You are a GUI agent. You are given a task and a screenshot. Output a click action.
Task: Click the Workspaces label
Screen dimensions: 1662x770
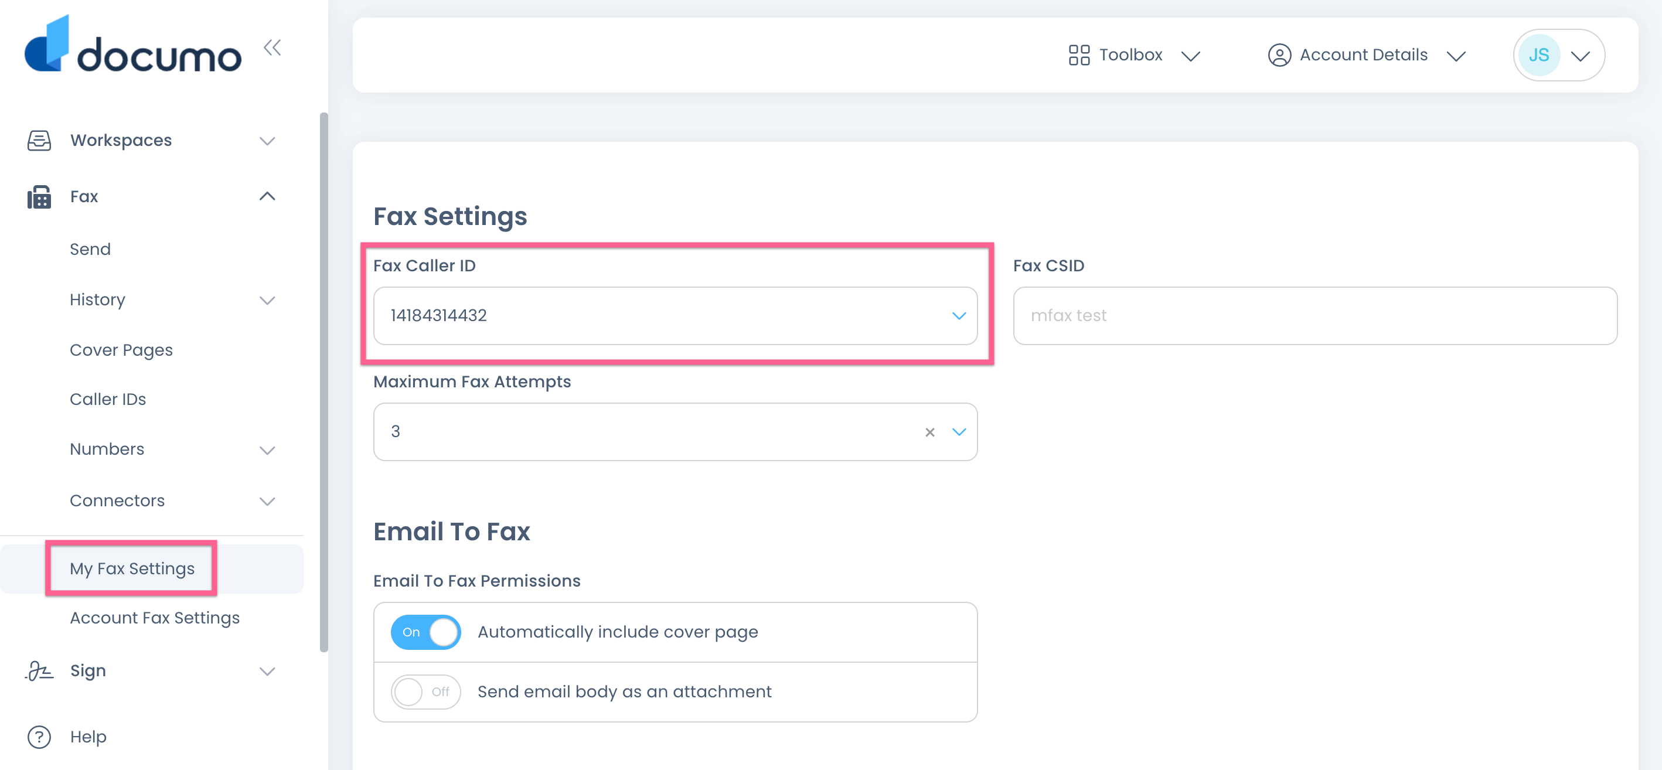click(x=121, y=140)
